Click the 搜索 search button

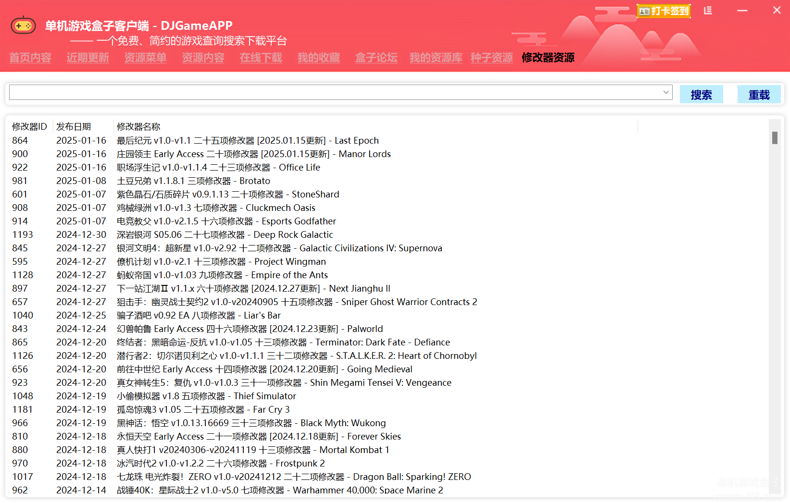point(701,95)
